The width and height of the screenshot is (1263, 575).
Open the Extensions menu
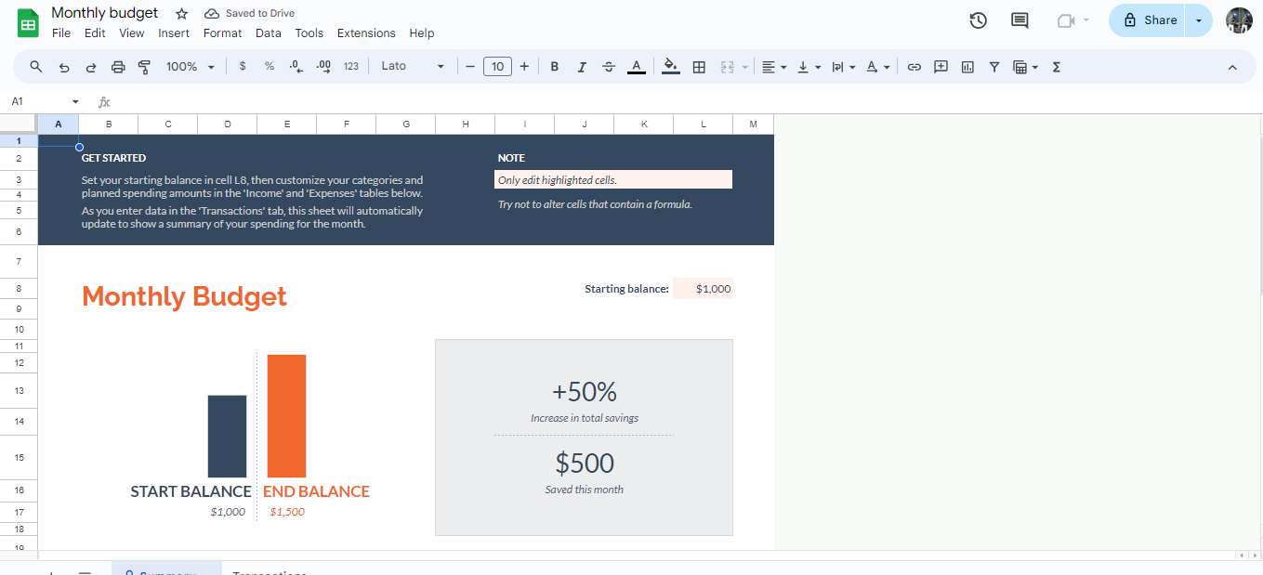pyautogui.click(x=366, y=33)
